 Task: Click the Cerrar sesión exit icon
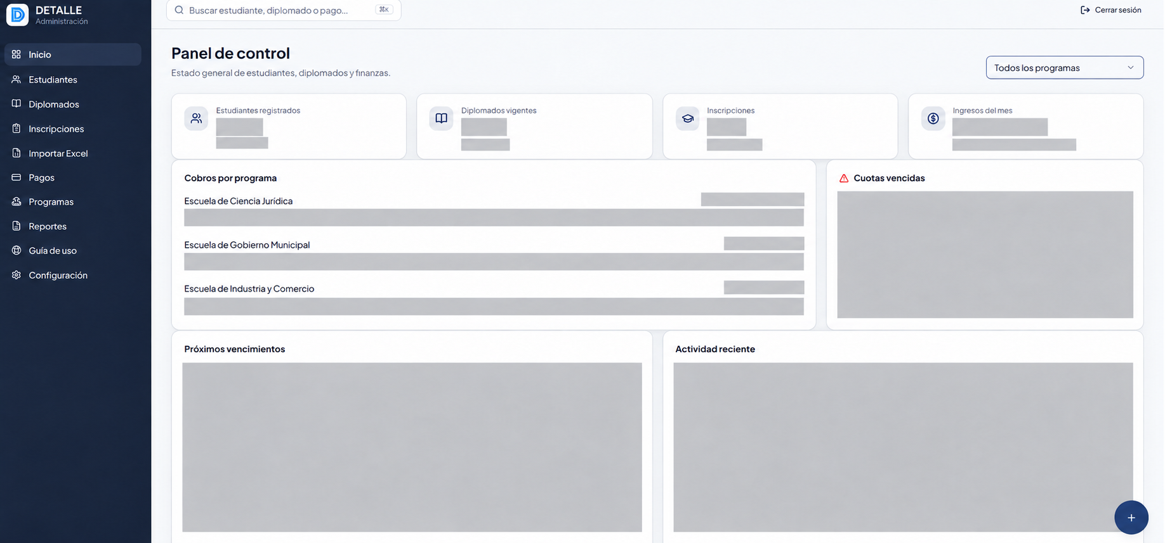1085,10
